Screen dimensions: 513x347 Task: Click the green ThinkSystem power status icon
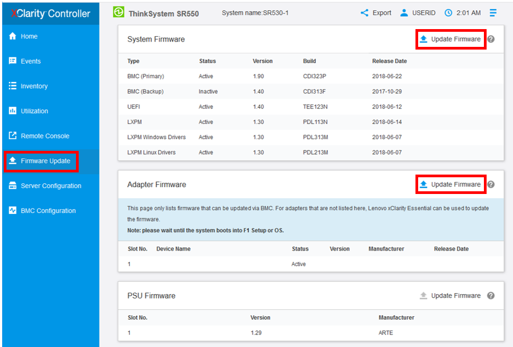pyautogui.click(x=119, y=12)
